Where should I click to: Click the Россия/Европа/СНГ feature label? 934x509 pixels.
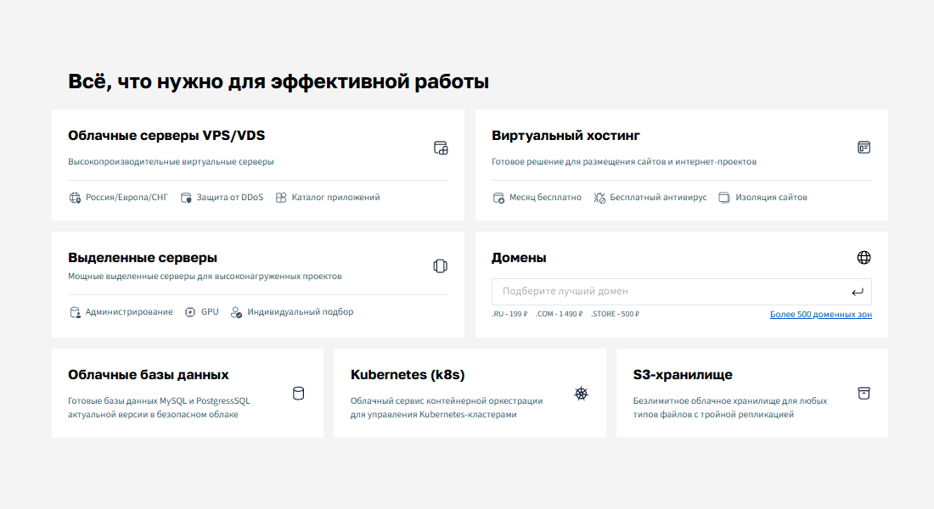(127, 197)
